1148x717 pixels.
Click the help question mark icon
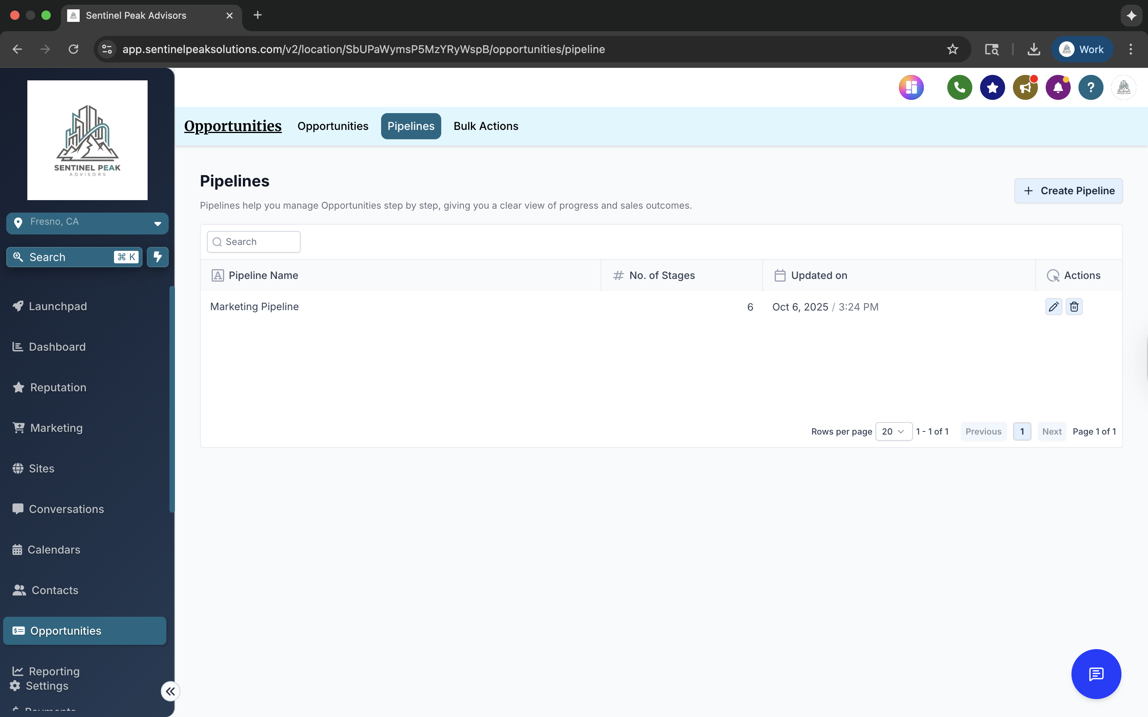1090,87
